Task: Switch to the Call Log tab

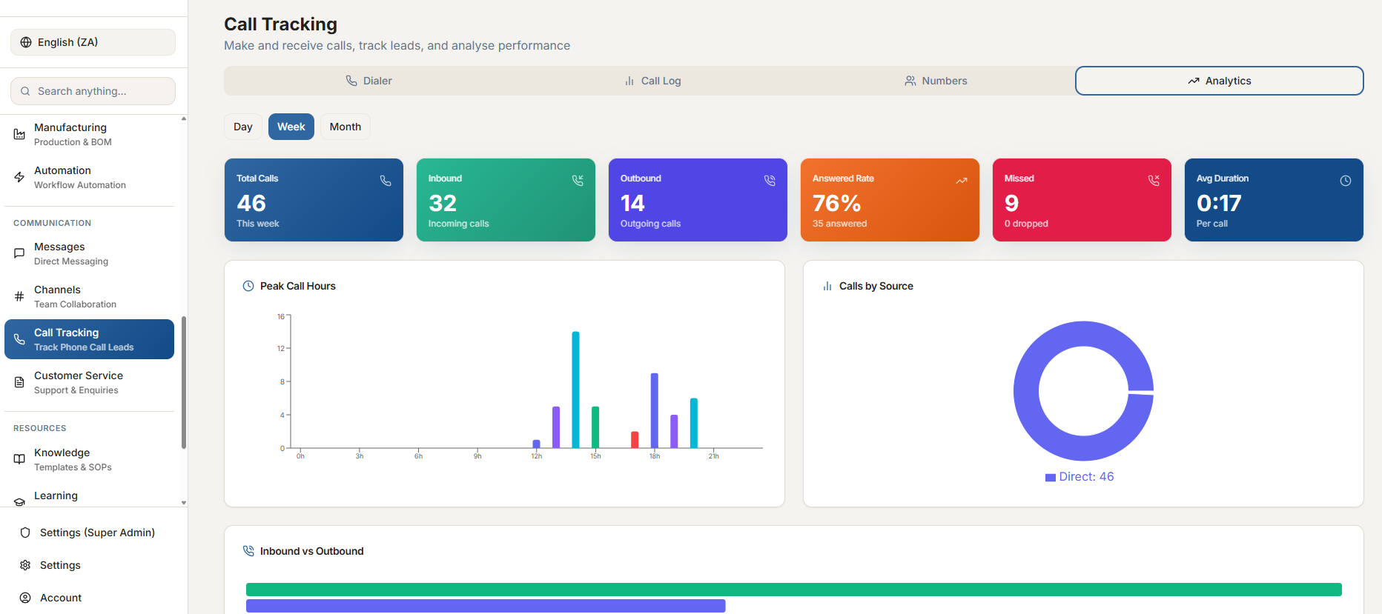Action: tap(652, 81)
